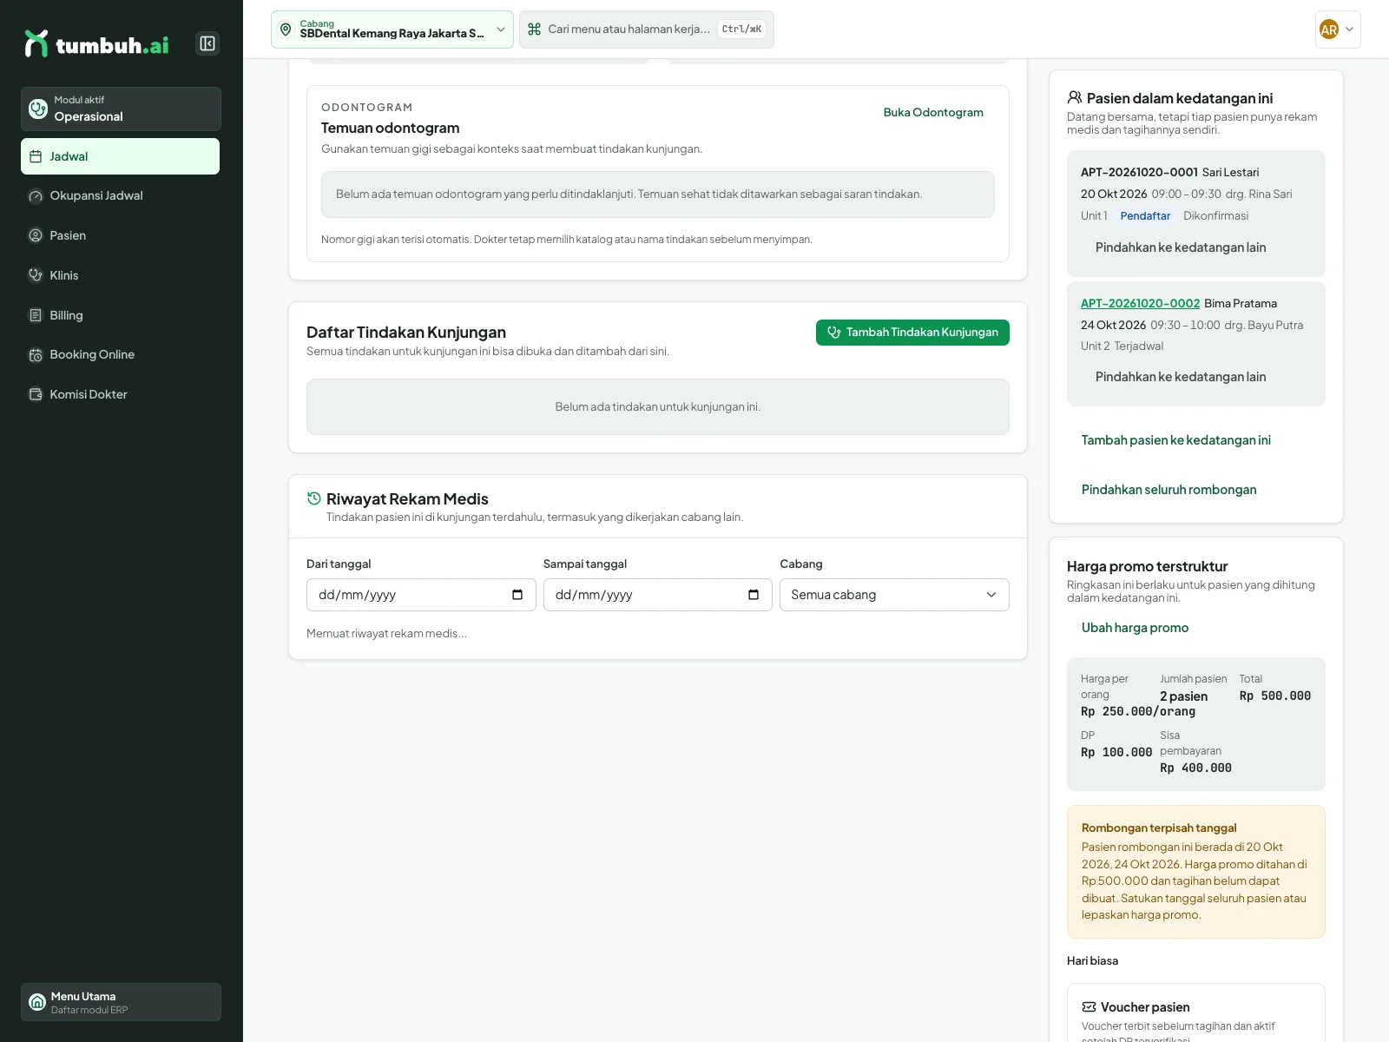This screenshot has width=1389, height=1042.
Task: Open Klinis menu item
Action: point(120,275)
